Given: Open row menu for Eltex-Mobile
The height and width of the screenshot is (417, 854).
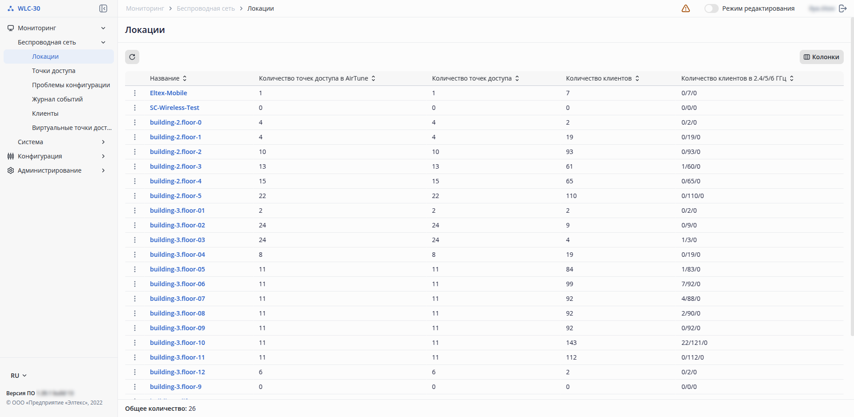Looking at the screenshot, I should coord(135,93).
